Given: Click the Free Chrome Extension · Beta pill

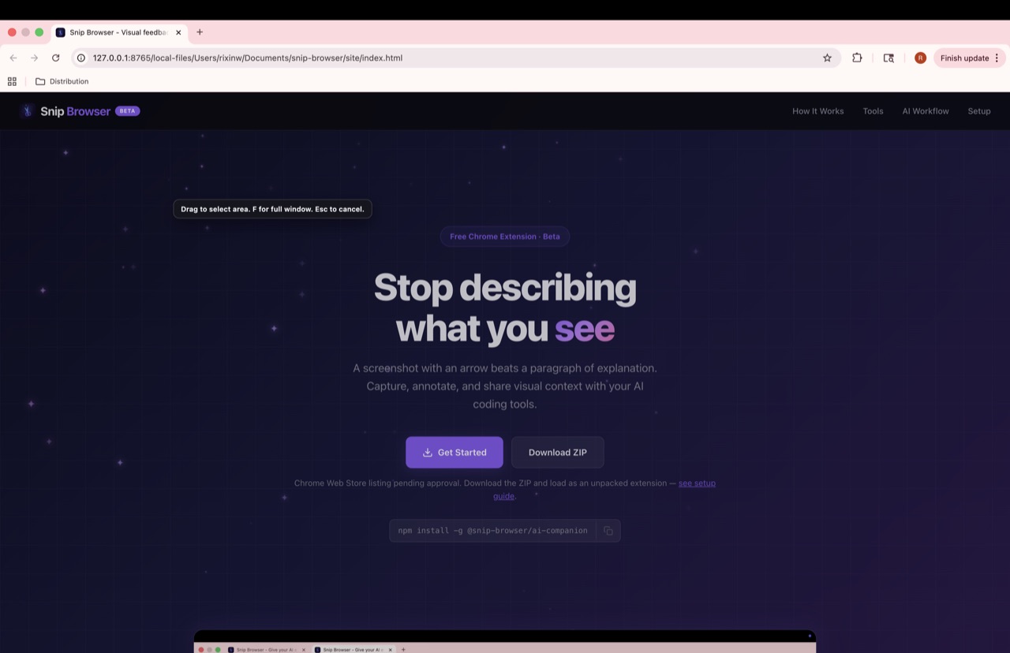Looking at the screenshot, I should click(505, 237).
